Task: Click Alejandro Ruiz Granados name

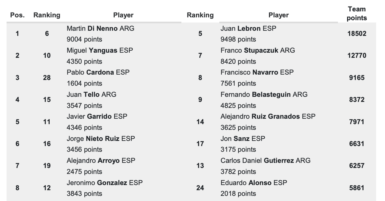Action: 260,116
